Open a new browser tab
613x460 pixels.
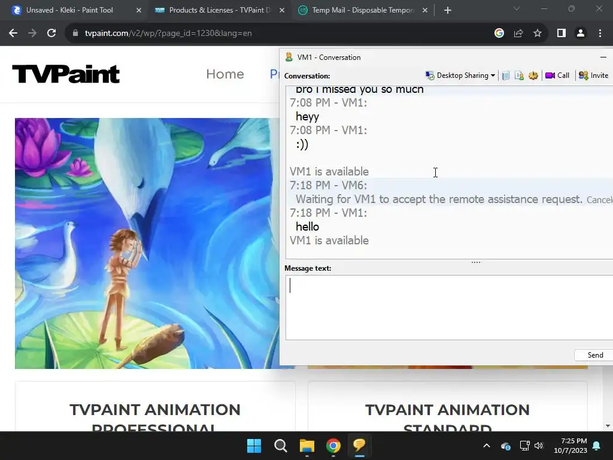point(448,10)
